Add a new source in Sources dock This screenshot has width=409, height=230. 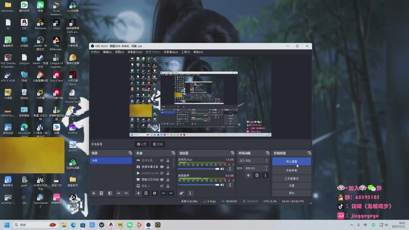pyautogui.click(x=138, y=193)
